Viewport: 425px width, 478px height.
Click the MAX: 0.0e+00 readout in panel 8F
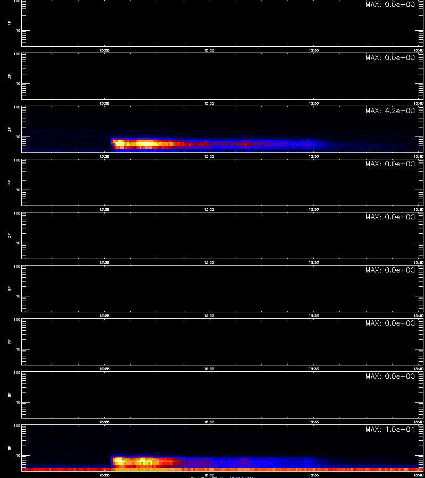click(390, 376)
